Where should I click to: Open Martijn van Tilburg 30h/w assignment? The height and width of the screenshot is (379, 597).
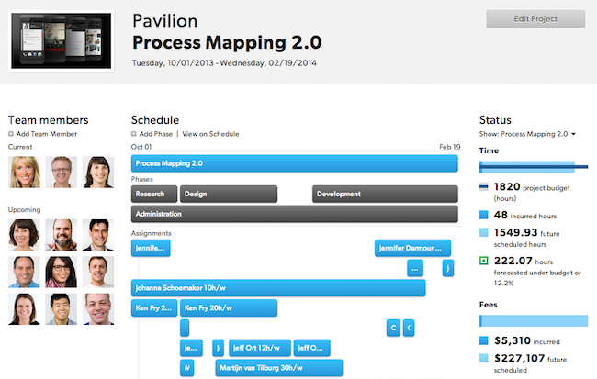coord(278,368)
